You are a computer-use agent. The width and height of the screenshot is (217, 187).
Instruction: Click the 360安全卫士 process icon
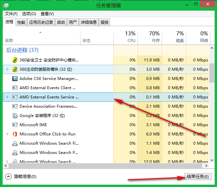[15, 60]
